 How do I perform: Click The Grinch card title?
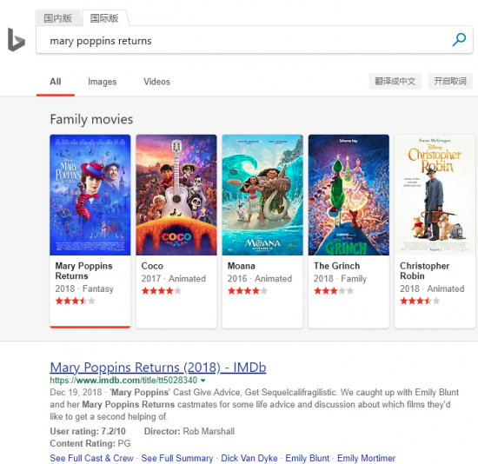(x=337, y=266)
